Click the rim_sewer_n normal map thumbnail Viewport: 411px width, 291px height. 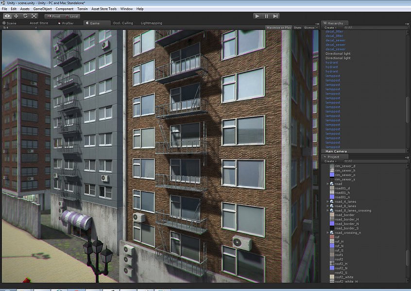click(x=332, y=175)
